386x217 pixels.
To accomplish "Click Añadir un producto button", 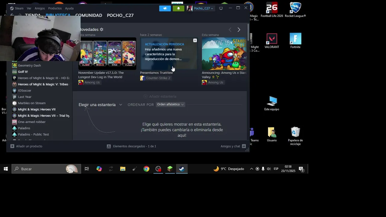I will click(26, 146).
